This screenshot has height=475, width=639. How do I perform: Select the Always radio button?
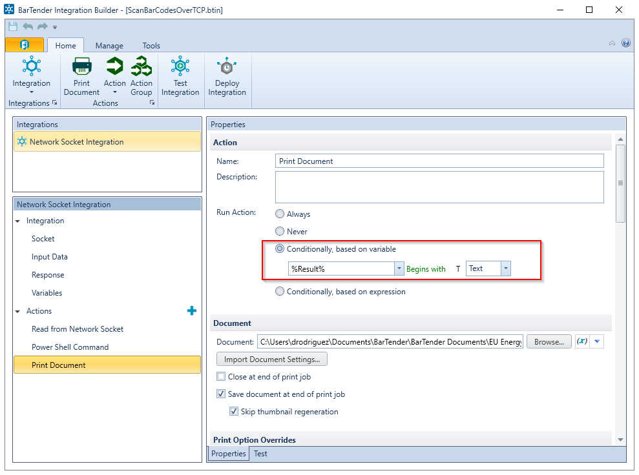click(280, 214)
